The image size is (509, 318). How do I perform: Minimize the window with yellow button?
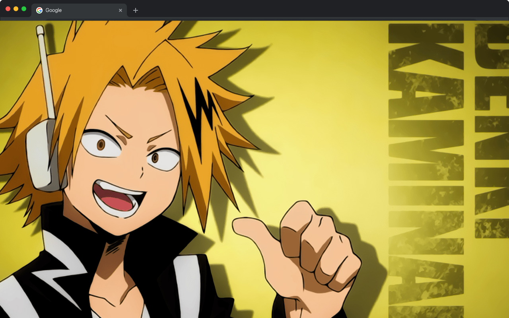16,9
